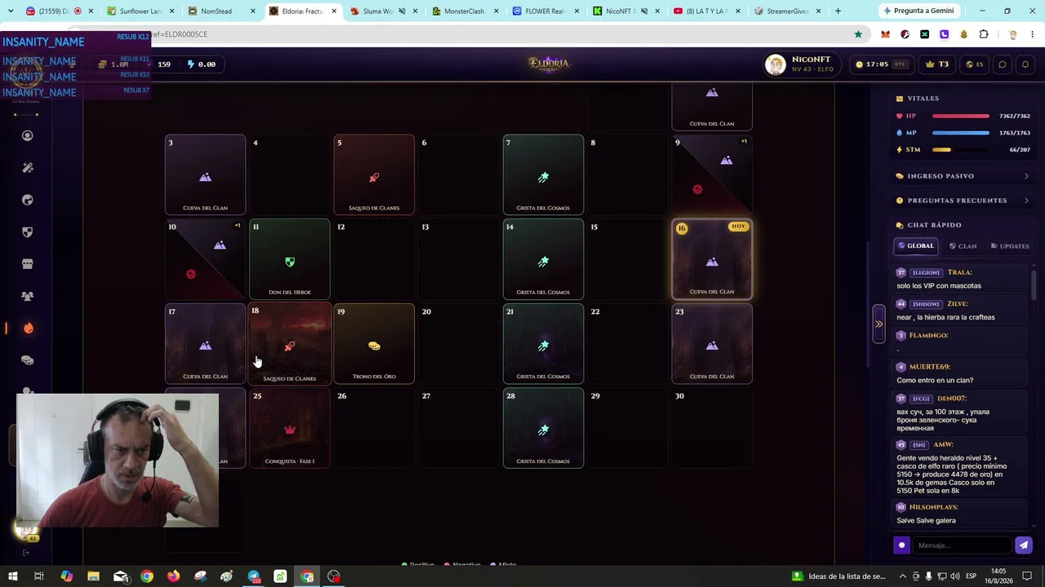The height and width of the screenshot is (587, 1045).
Task: Open Windows Start menu
Action: click(x=13, y=576)
